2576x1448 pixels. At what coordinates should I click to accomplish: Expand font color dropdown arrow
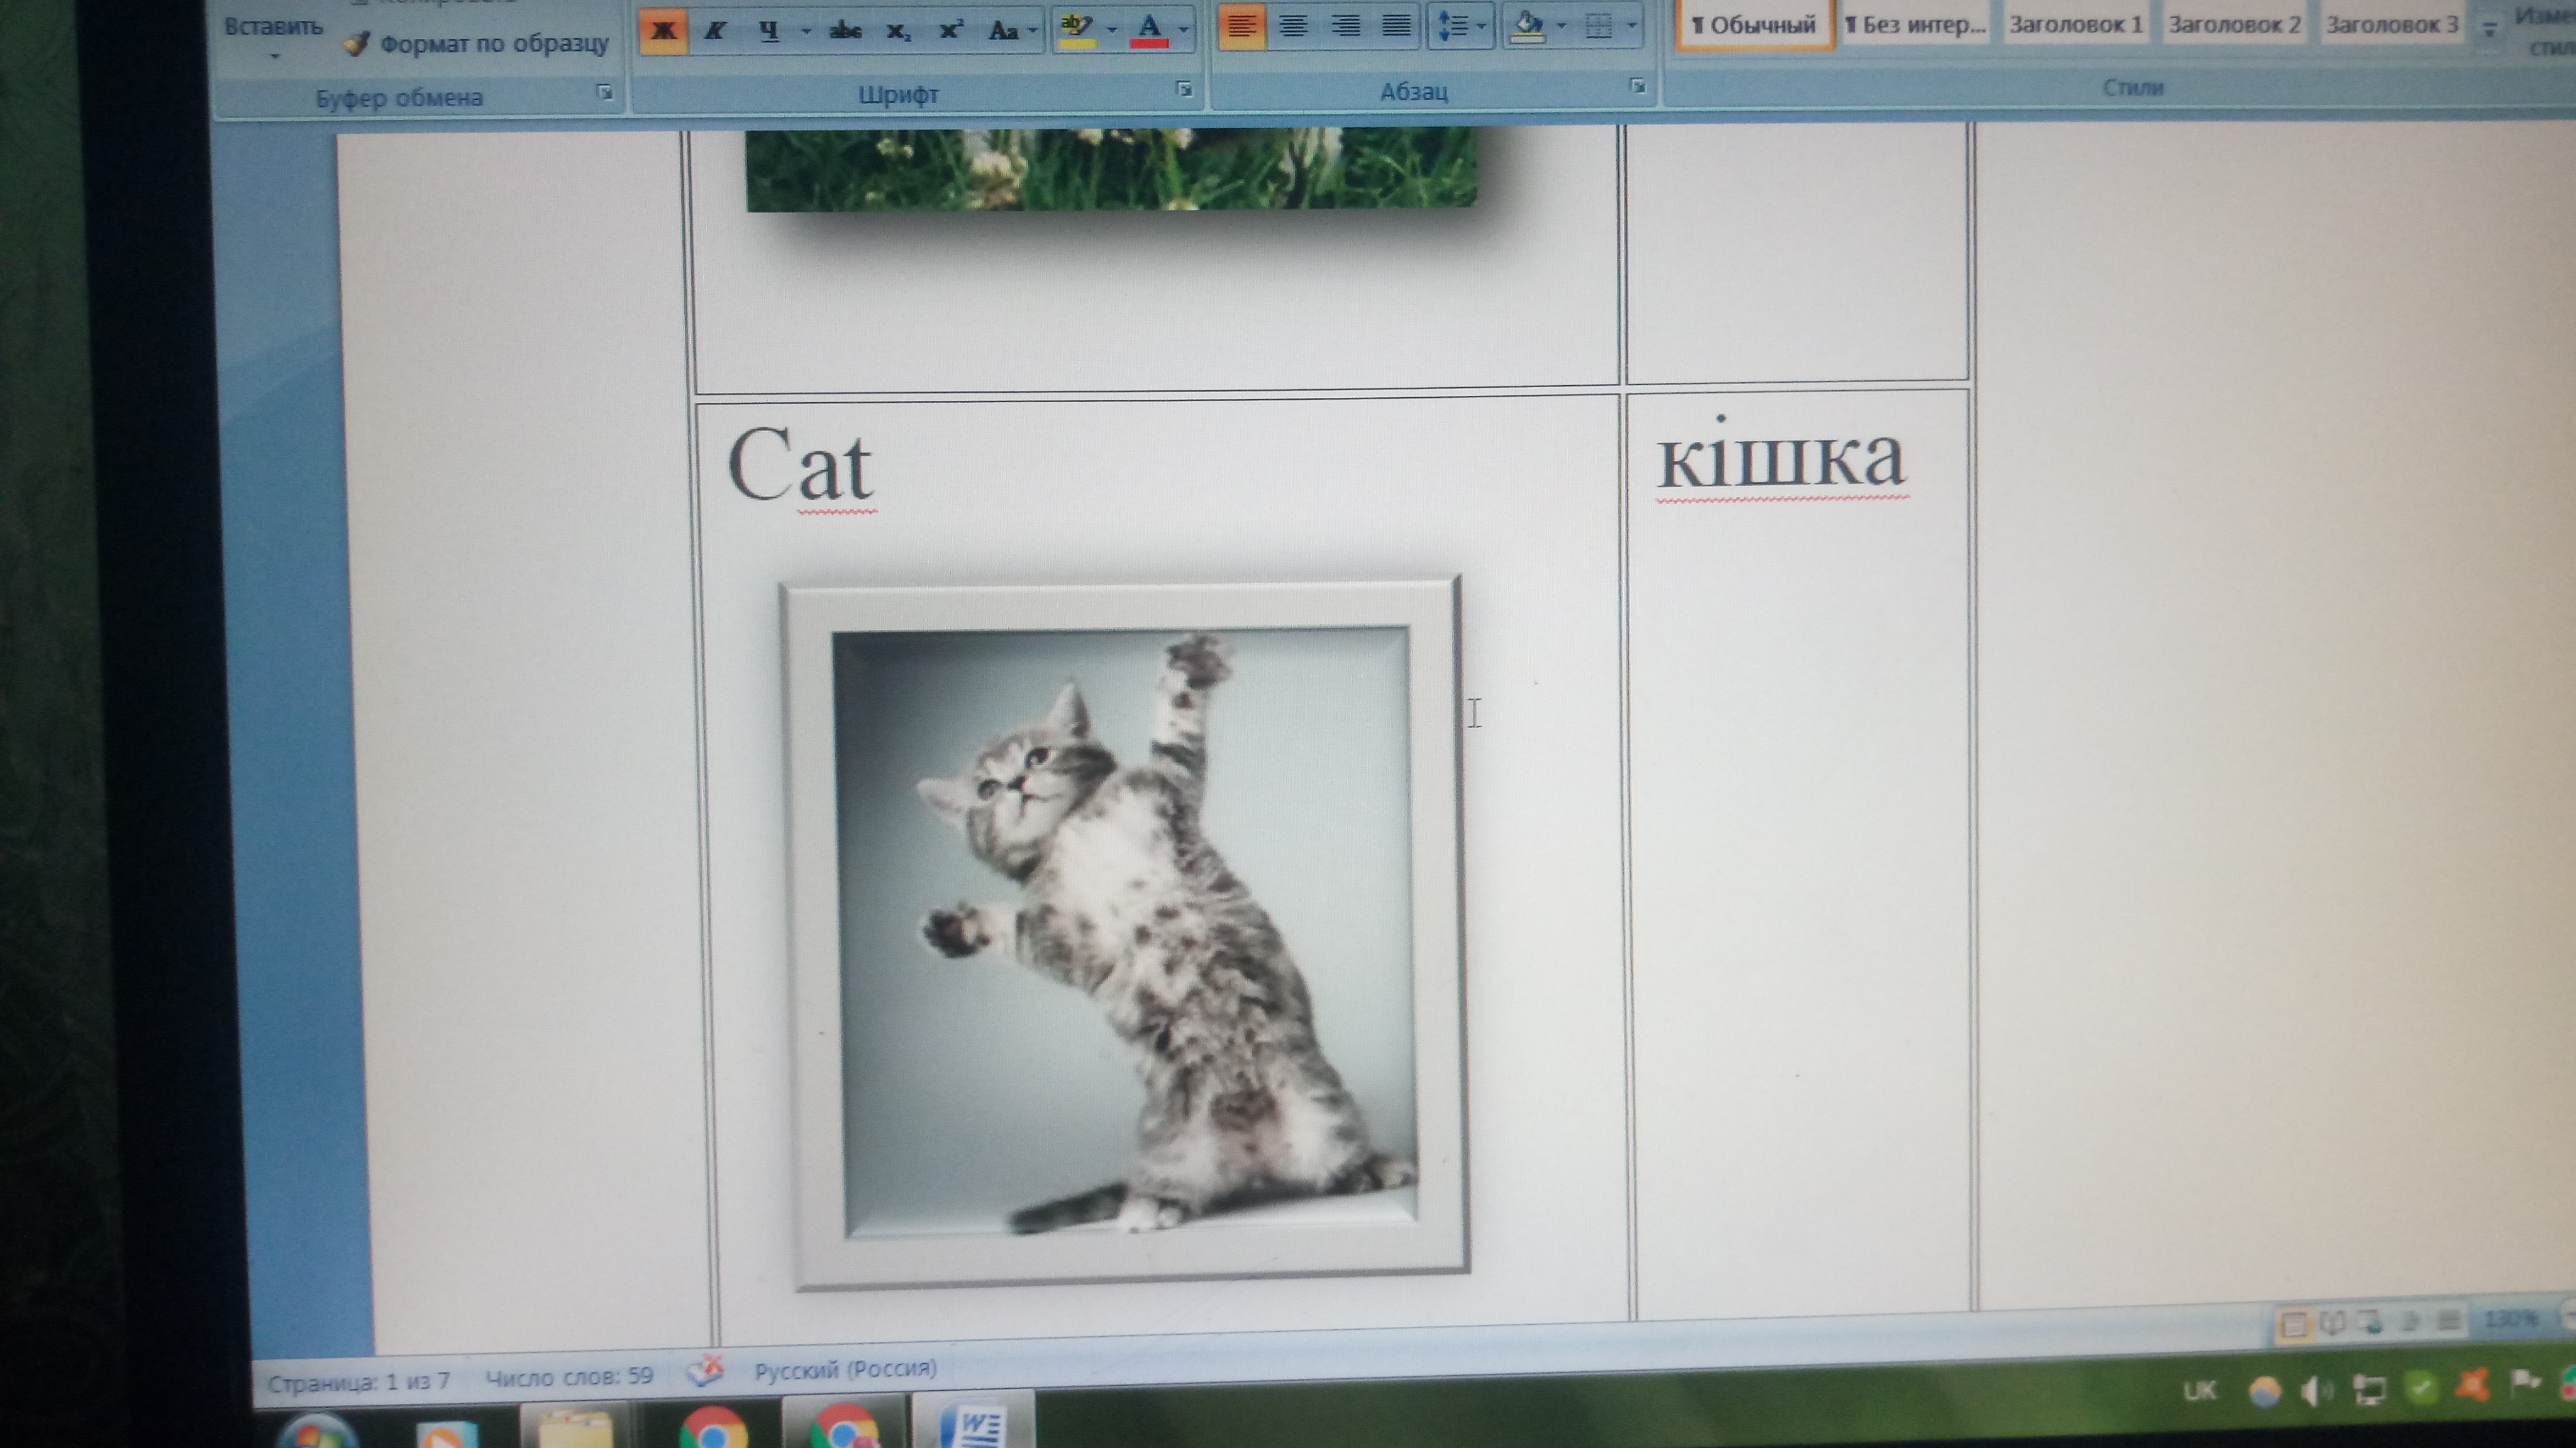pyautogui.click(x=1183, y=29)
